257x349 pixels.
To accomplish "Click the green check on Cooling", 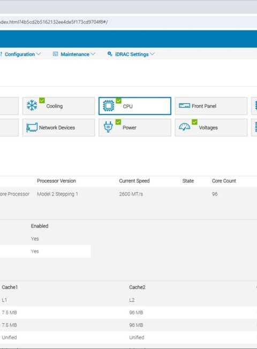I will (x=42, y=100).
